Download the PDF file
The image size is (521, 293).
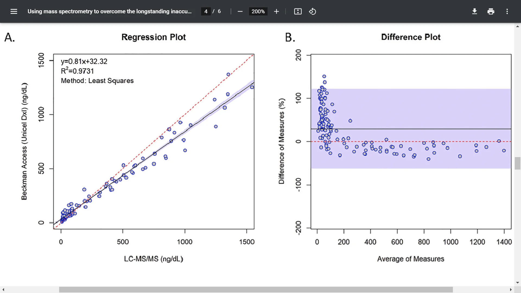point(474,11)
